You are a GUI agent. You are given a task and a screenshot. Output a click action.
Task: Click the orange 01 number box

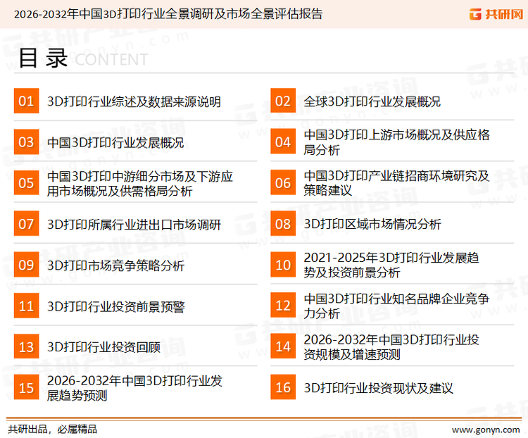point(26,101)
